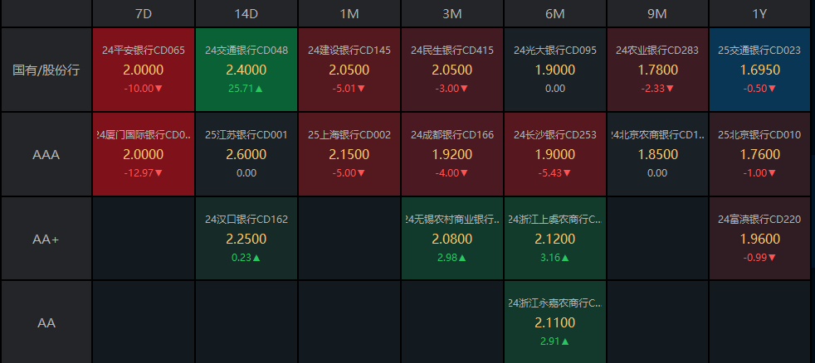Select the 国有/股份行 row header
The height and width of the screenshot is (363, 815).
click(x=46, y=70)
